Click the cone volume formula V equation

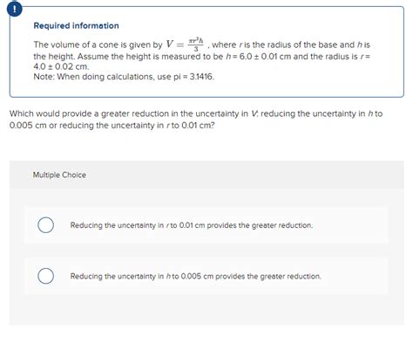point(185,44)
